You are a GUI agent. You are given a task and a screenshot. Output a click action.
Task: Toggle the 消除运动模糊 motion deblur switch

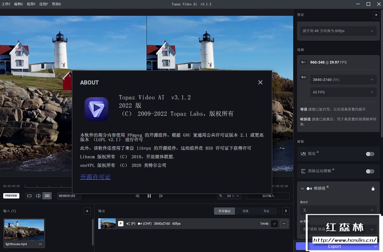[370, 171]
